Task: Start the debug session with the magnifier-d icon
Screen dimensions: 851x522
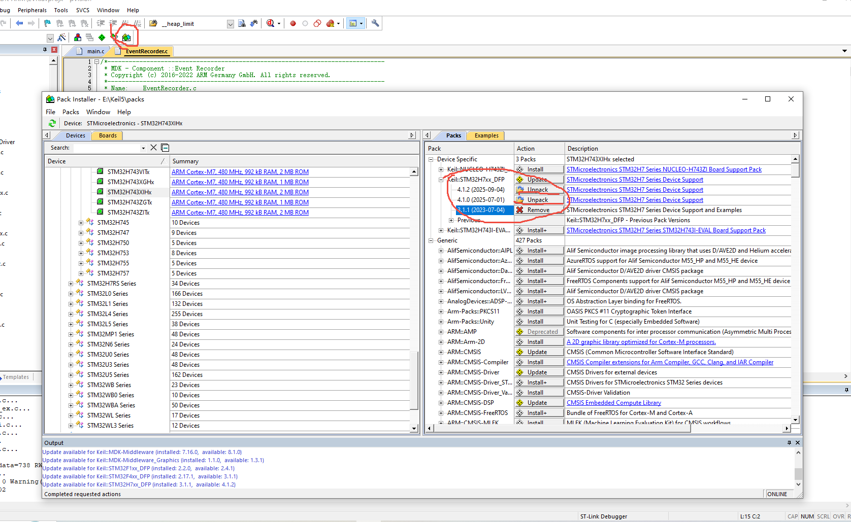Action: [271, 23]
